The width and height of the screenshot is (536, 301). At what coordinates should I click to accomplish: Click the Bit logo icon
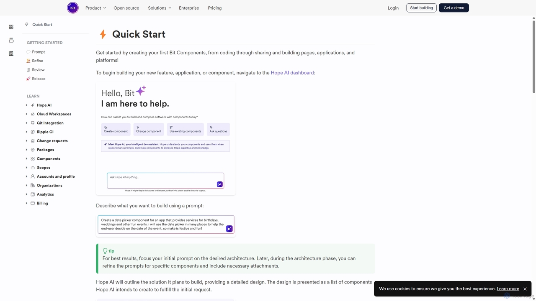73,8
